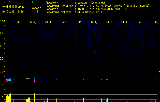Click the meteor label
Screen dimensions: 160x102
click(36, 8)
